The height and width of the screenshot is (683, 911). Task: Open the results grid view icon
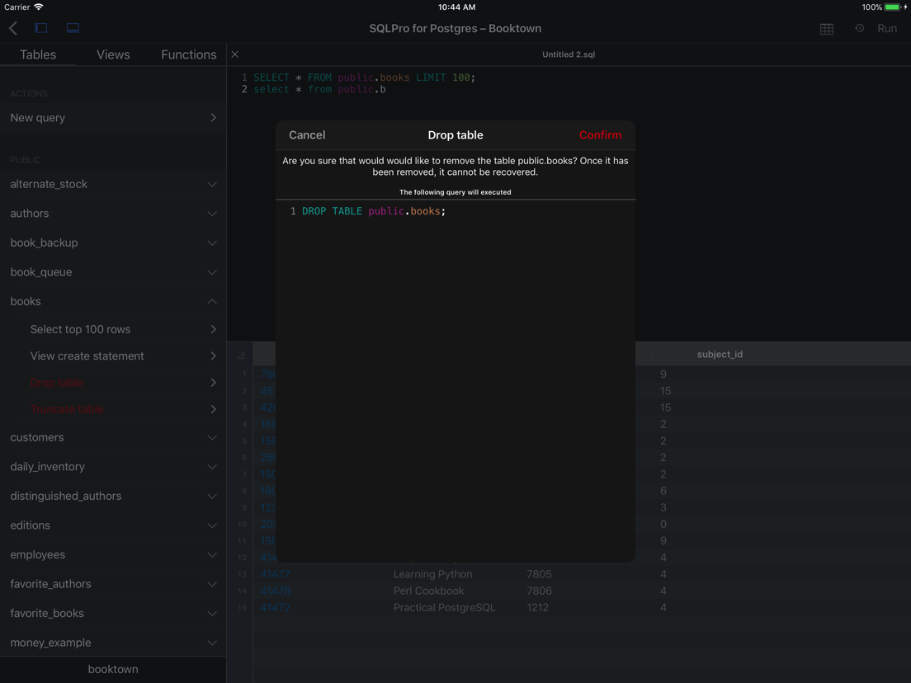coord(826,29)
